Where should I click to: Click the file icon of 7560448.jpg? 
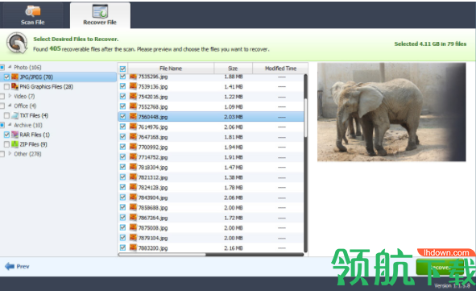[x=133, y=116]
